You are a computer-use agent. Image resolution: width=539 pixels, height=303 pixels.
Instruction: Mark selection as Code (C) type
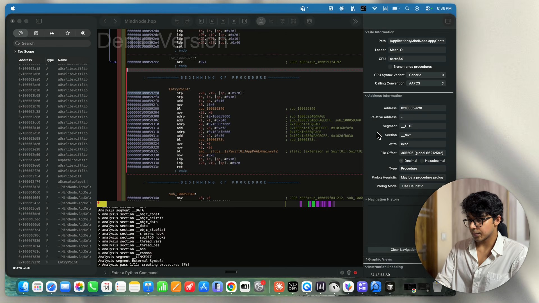point(223,21)
